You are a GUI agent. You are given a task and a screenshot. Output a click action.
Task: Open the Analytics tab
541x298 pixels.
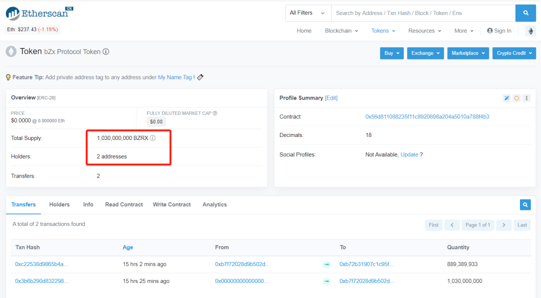coord(214,204)
